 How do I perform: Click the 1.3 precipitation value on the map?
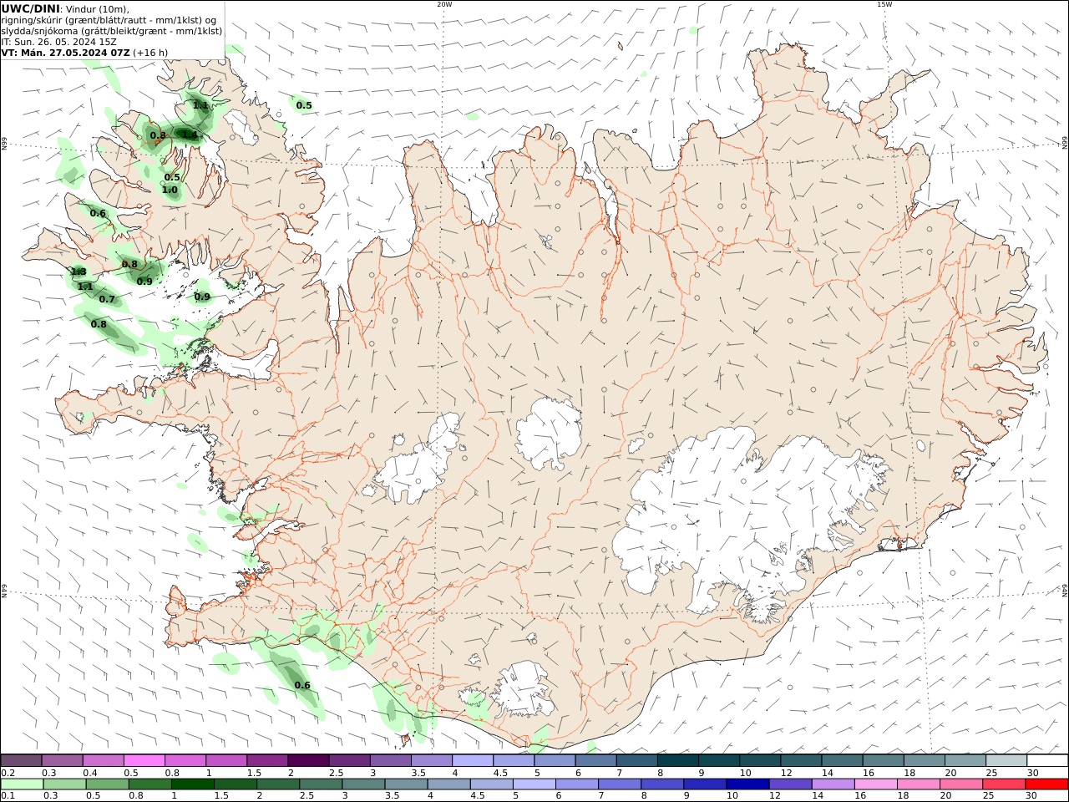click(79, 272)
